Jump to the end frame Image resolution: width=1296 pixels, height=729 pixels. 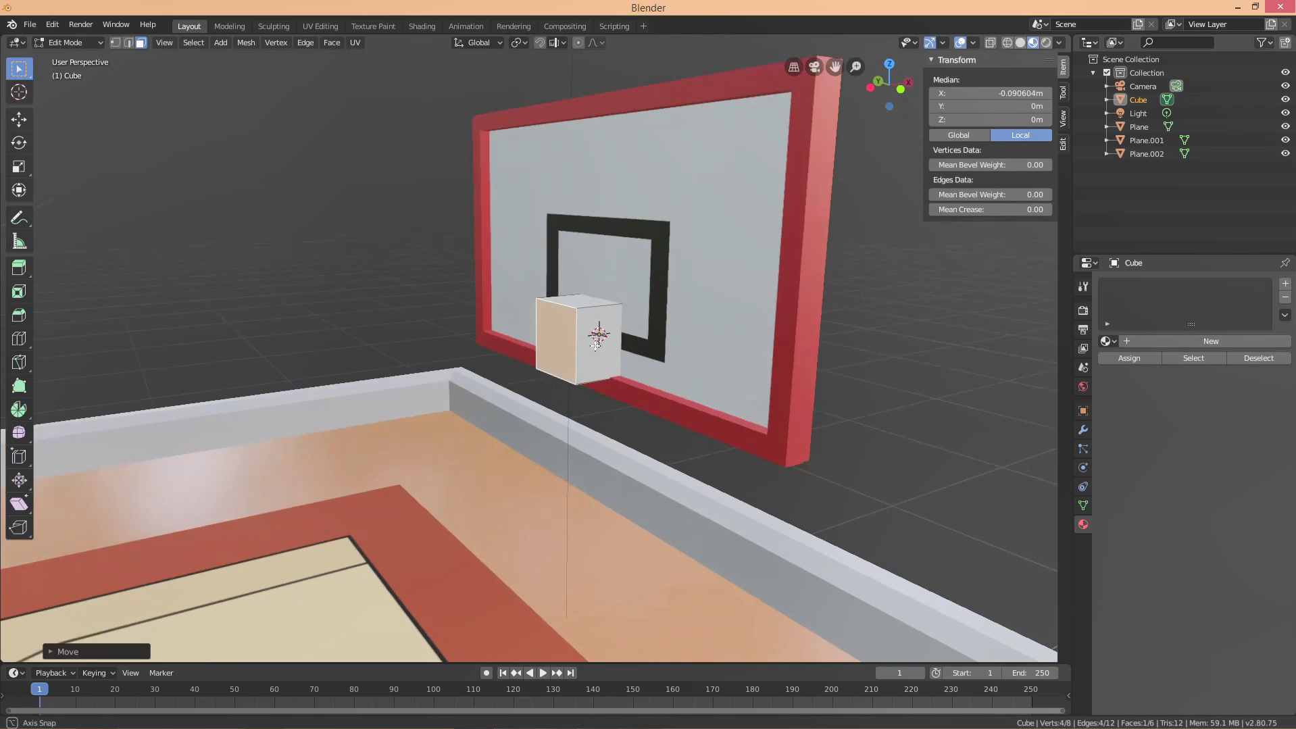(570, 673)
